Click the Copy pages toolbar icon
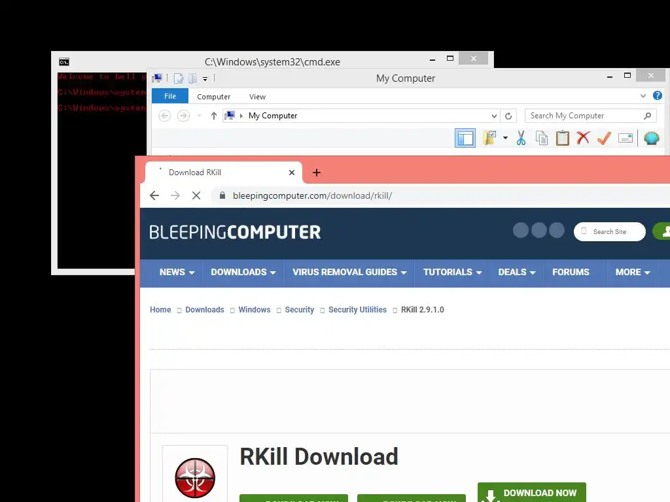The height and width of the screenshot is (502, 670). [x=542, y=138]
